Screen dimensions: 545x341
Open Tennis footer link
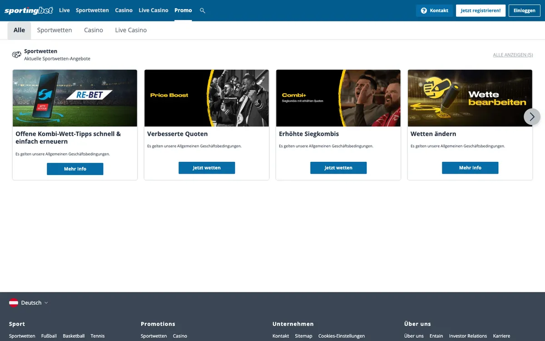click(98, 336)
